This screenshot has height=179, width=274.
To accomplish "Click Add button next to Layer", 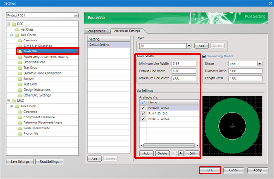I will (x=201, y=46).
